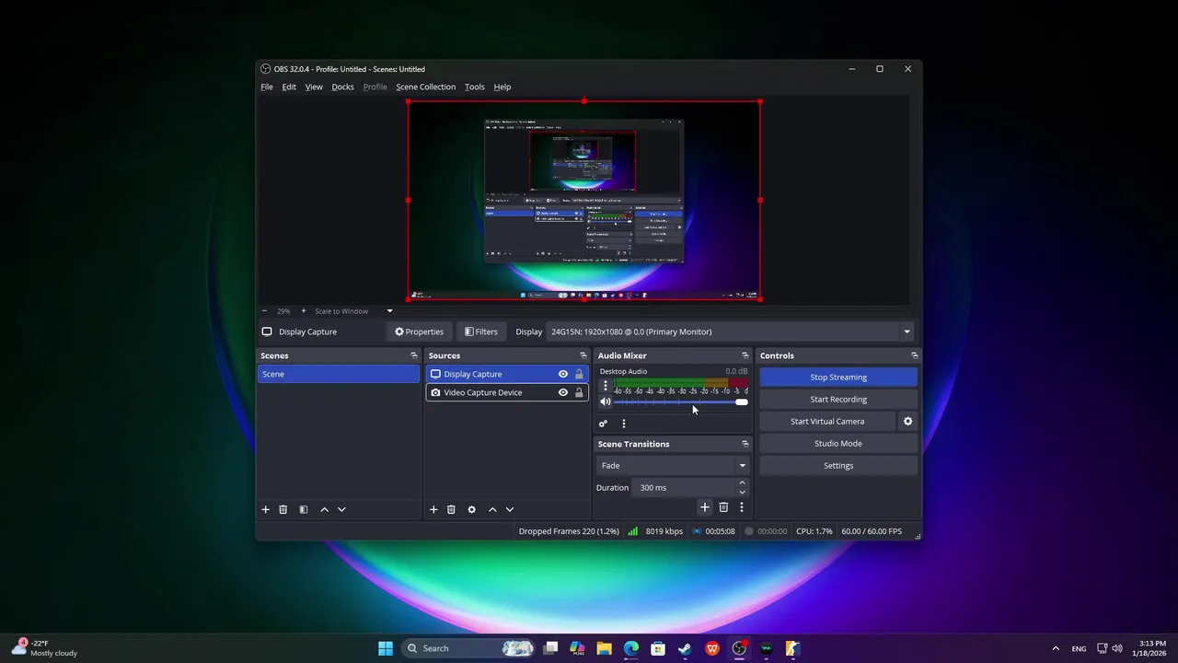Click Desktop Audio volume slider
The width and height of the screenshot is (1178, 663).
(x=680, y=402)
